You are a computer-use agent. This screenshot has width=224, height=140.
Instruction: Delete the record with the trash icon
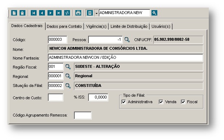tap(22, 13)
